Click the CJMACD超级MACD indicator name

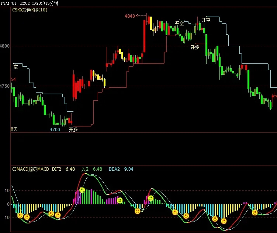[x=31, y=169]
